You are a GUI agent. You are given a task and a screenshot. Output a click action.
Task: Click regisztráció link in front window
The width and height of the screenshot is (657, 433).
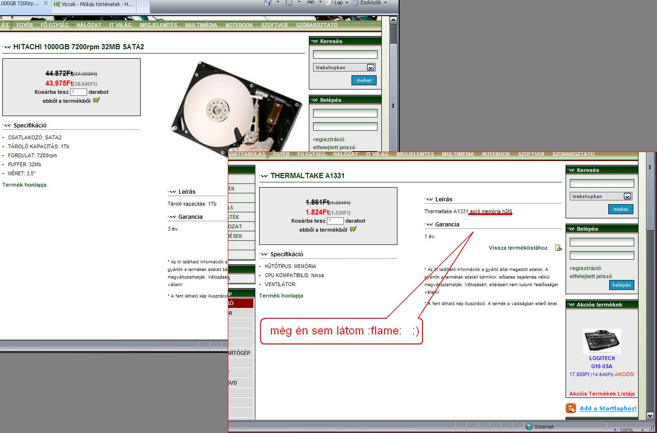point(585,268)
